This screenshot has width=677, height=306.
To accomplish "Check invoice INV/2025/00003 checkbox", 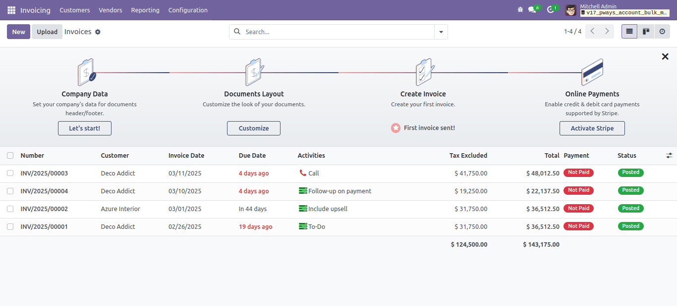I will click(x=10, y=173).
